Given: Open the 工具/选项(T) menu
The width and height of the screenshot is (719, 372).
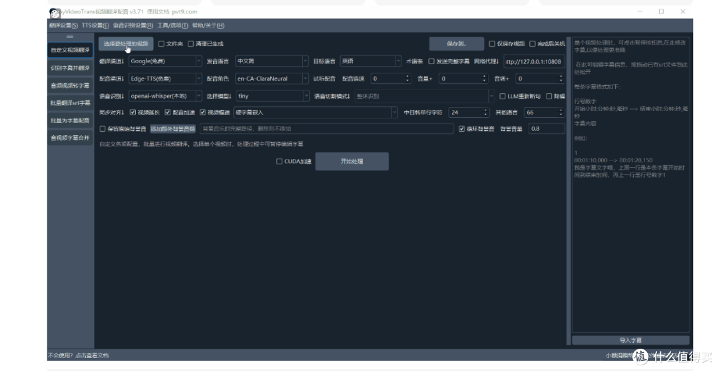Looking at the screenshot, I should (x=172, y=26).
